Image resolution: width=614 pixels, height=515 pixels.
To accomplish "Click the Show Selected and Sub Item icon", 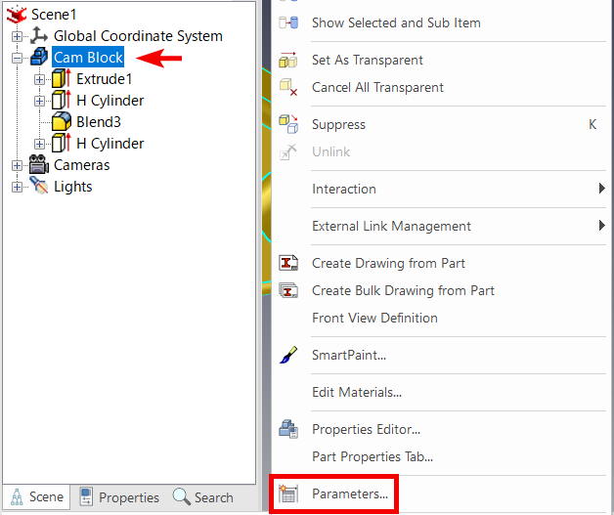I will pyautogui.click(x=288, y=22).
